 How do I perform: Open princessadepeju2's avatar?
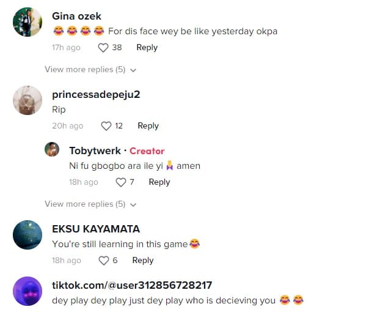coord(27,100)
